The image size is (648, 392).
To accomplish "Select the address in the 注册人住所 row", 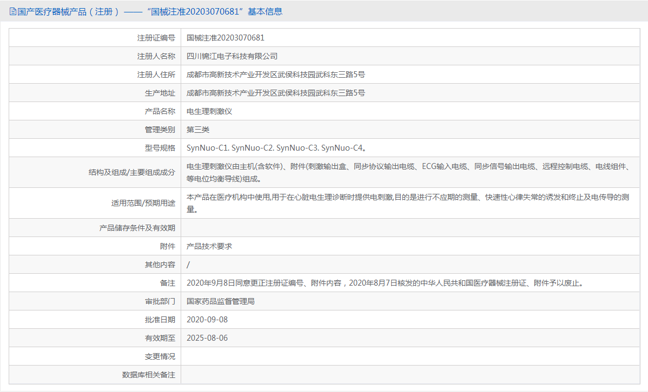I will 276,75.
